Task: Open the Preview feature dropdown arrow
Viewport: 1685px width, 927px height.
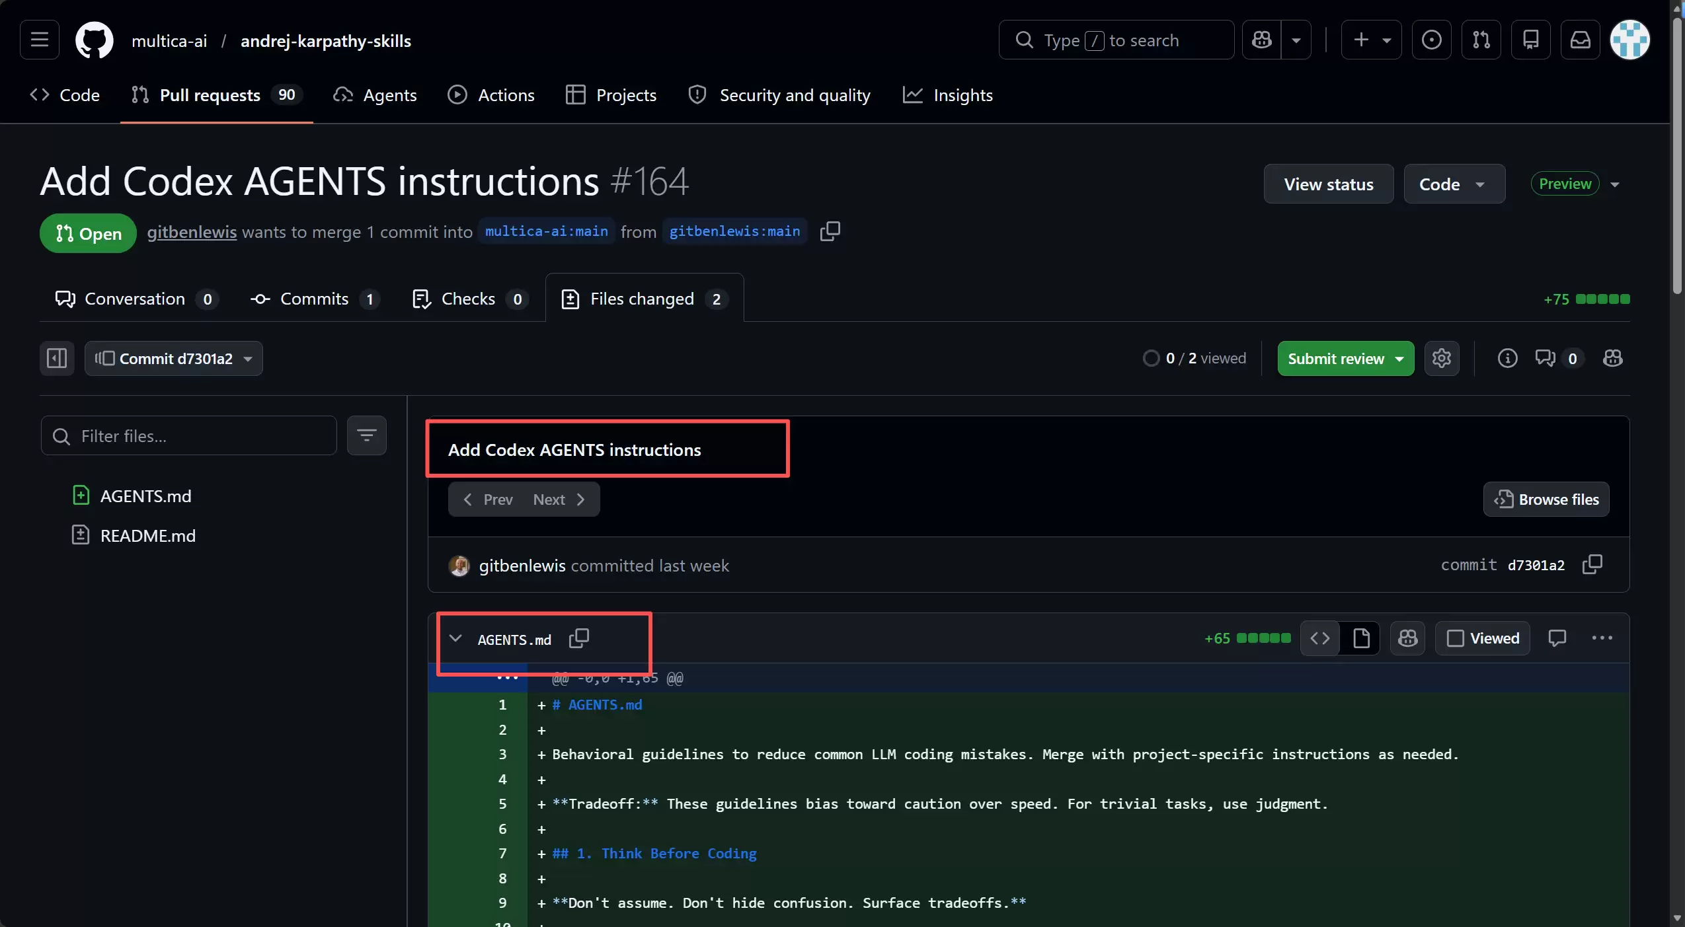Action: [1615, 184]
